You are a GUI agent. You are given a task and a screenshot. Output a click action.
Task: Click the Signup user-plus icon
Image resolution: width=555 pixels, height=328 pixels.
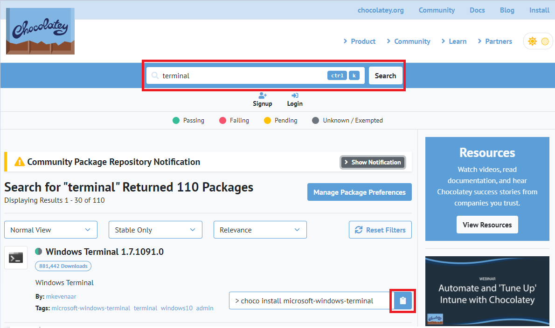tap(262, 96)
